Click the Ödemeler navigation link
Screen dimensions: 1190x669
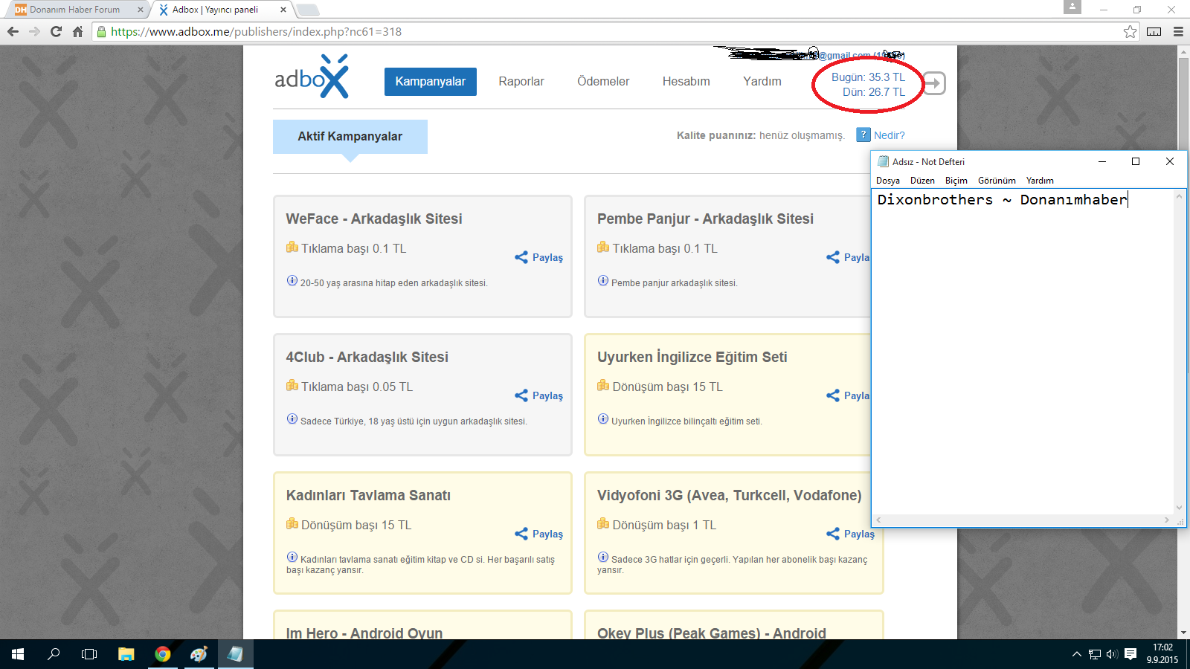pyautogui.click(x=603, y=82)
